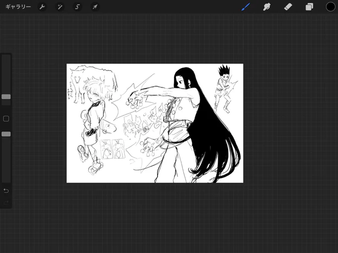
Task: Redo with the dimmed arrow
Action: point(6,202)
